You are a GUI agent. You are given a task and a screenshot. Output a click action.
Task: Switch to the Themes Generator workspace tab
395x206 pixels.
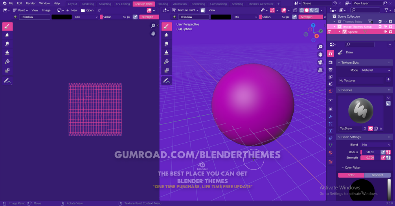[x=261, y=4]
